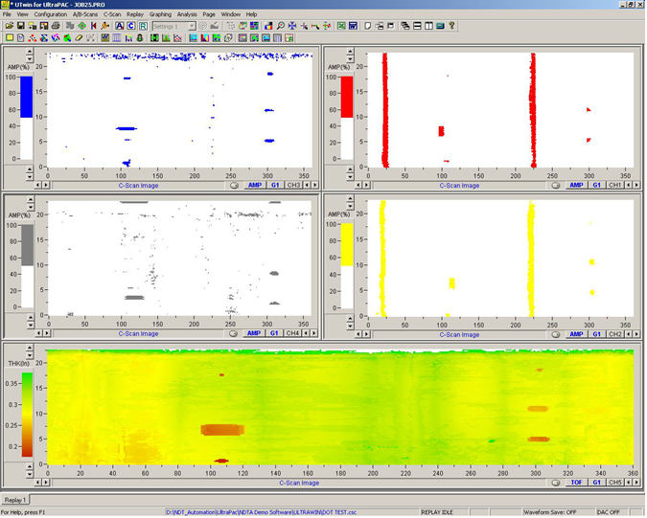Click the tile windows vertically icon
The height and width of the screenshot is (518, 647).
428,26
